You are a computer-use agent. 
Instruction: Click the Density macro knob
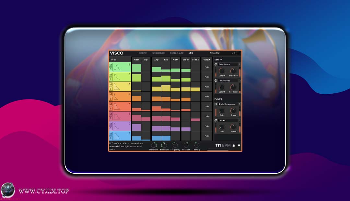coord(197,145)
